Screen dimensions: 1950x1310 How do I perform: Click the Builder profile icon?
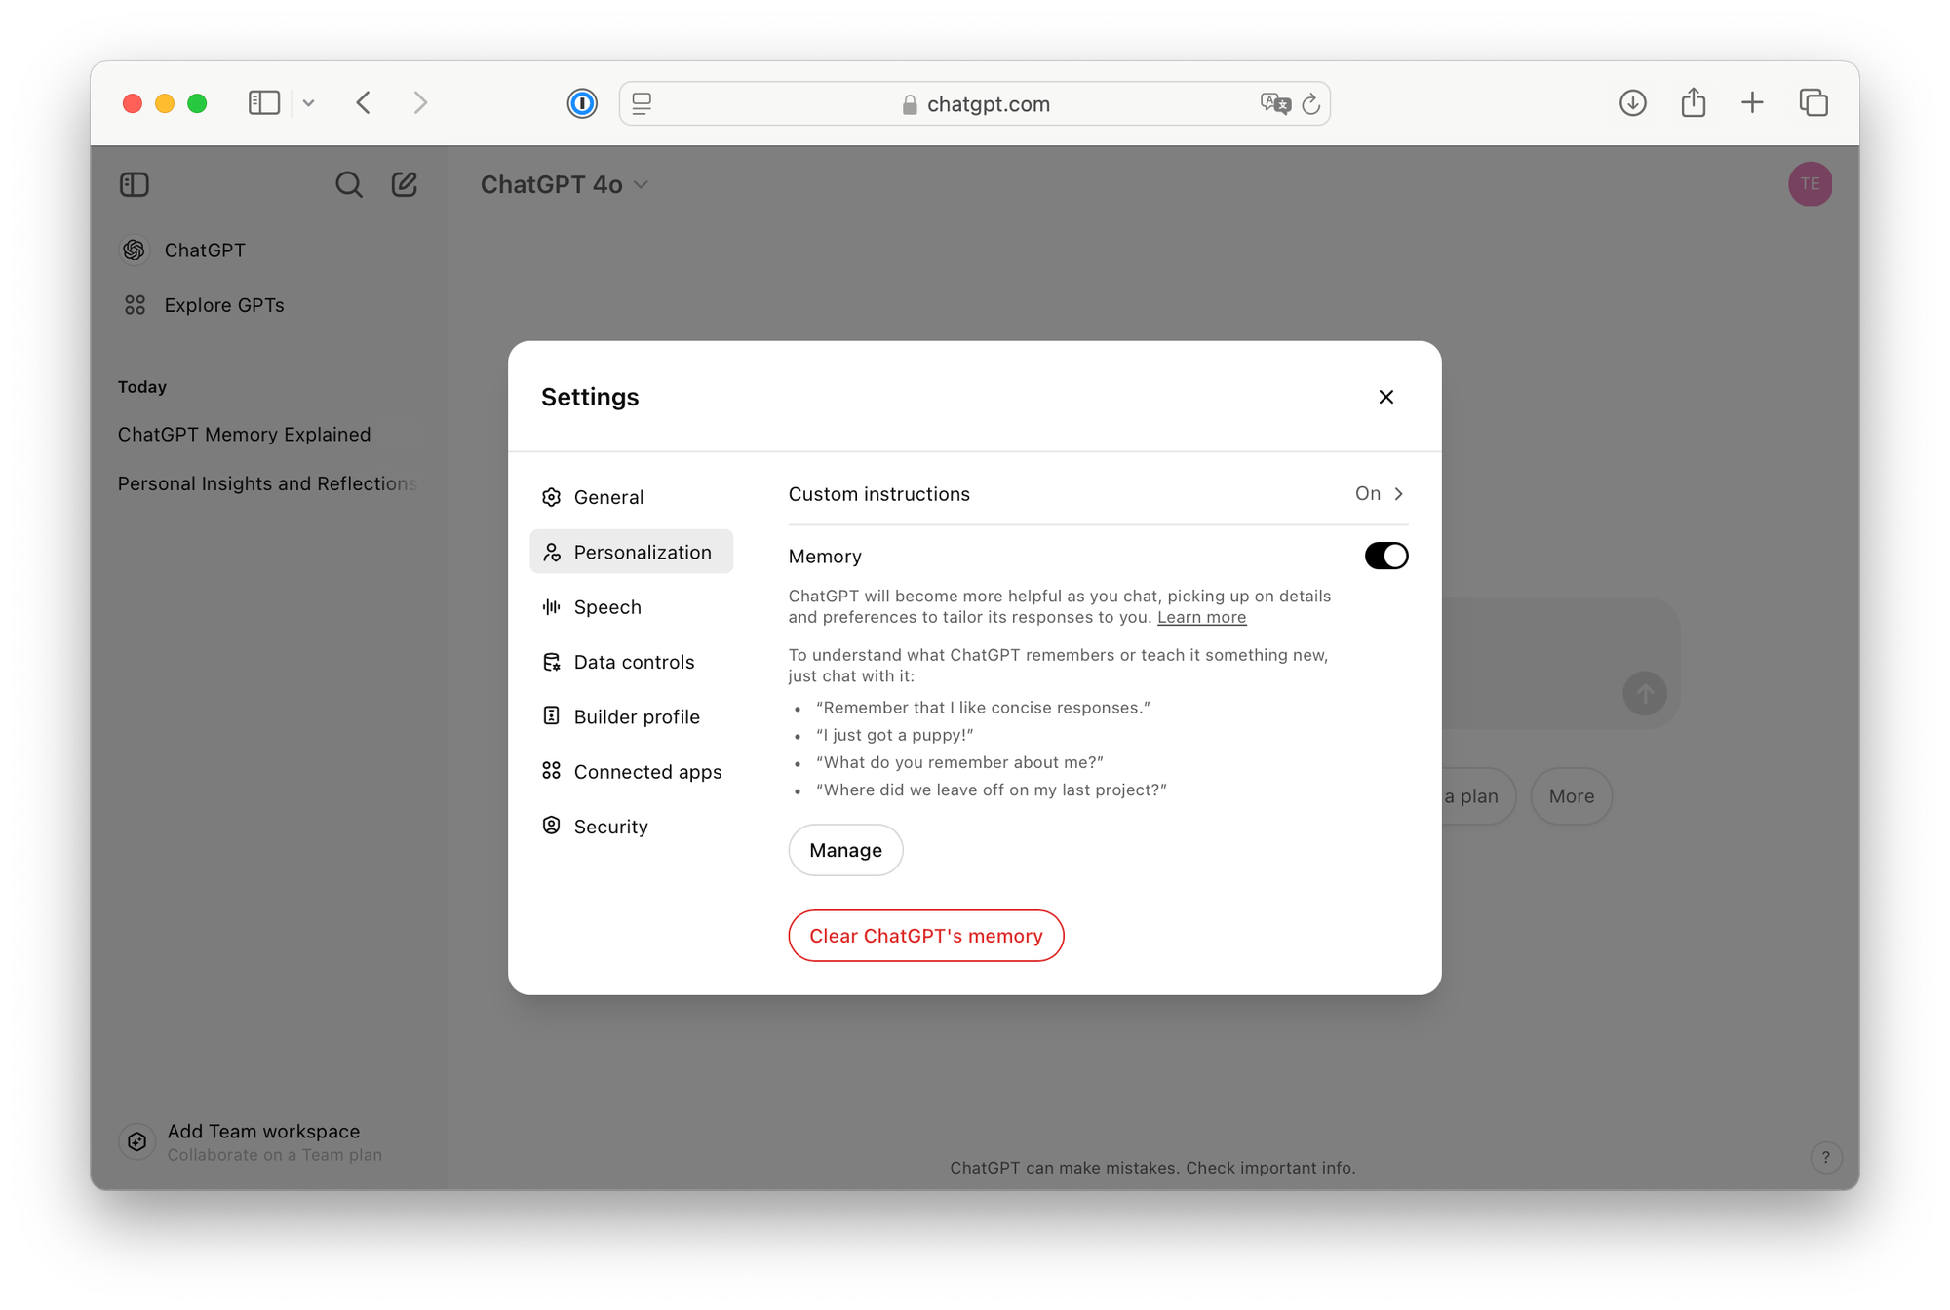(x=551, y=716)
